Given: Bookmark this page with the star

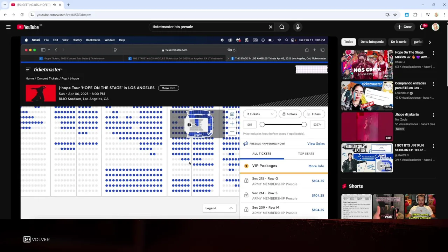Looking at the screenshot, I should (x=395, y=15).
